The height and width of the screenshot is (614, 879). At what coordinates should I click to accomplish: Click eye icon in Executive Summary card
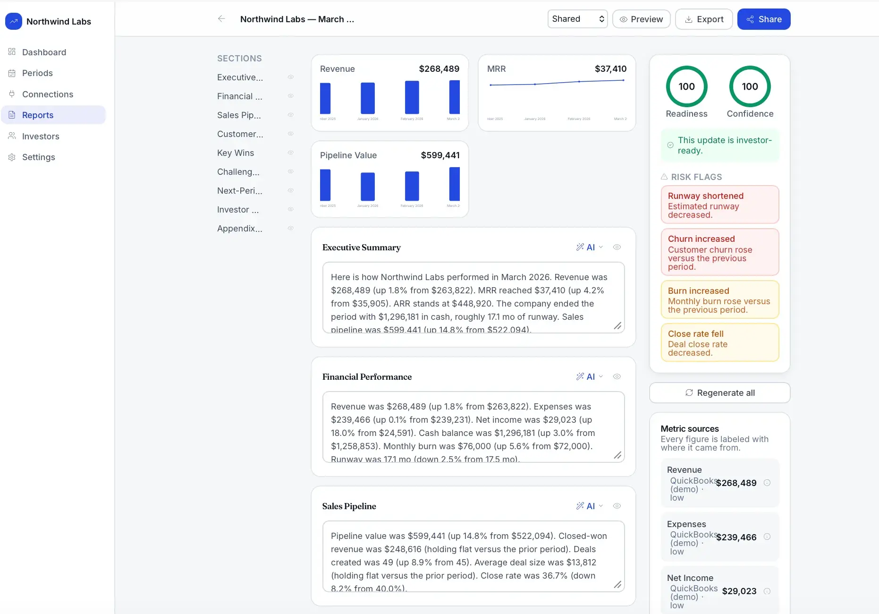(x=617, y=247)
